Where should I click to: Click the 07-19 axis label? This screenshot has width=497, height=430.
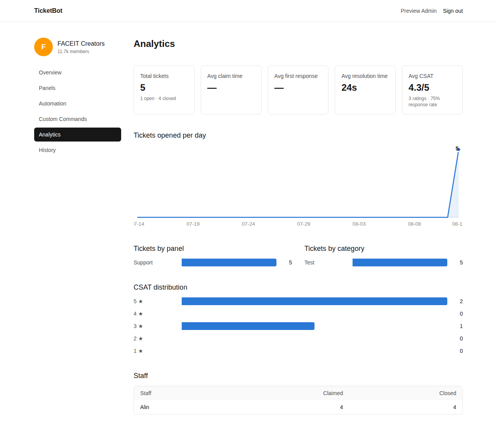tap(193, 224)
